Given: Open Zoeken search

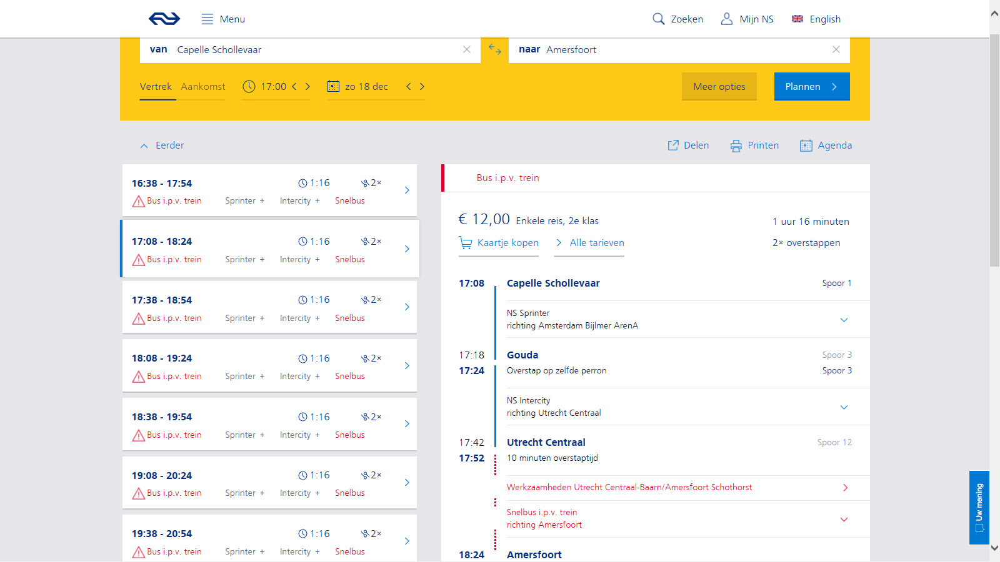Looking at the screenshot, I should coord(678,19).
